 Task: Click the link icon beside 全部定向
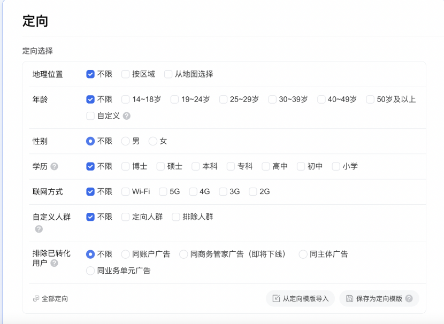coord(36,299)
